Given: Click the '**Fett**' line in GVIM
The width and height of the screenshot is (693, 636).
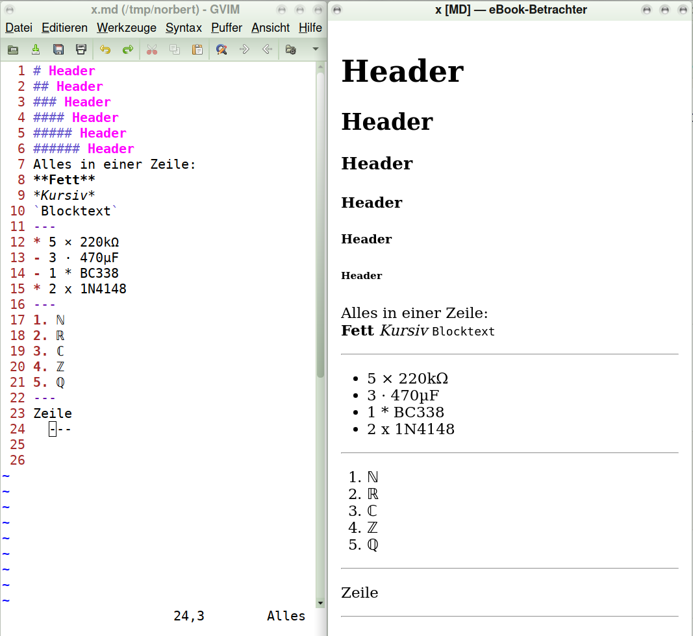Looking at the screenshot, I should [x=64, y=180].
